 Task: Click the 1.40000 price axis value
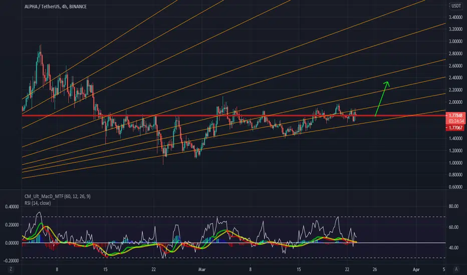click(455, 138)
